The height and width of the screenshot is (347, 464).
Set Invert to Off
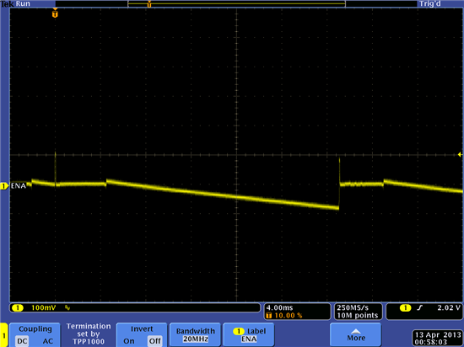[154, 341]
